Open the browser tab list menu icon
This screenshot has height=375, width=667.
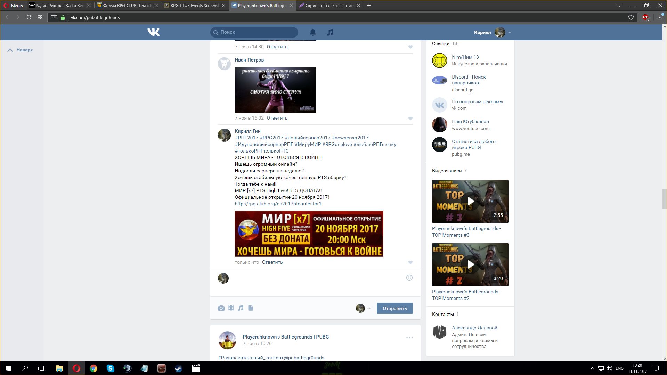[618, 5]
